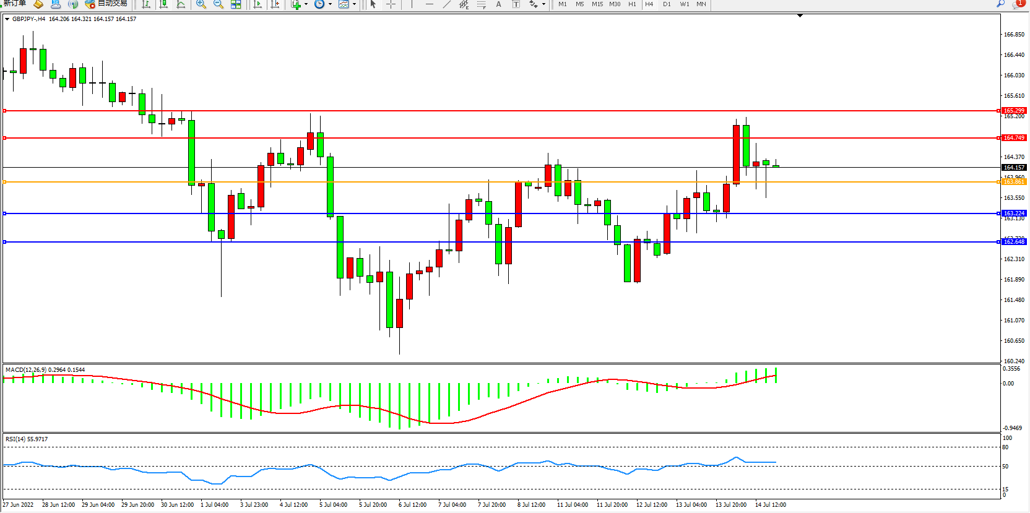This screenshot has width=1030, height=513.
Task: Choose the Fibonacci retracement tool
Action: (482, 4)
